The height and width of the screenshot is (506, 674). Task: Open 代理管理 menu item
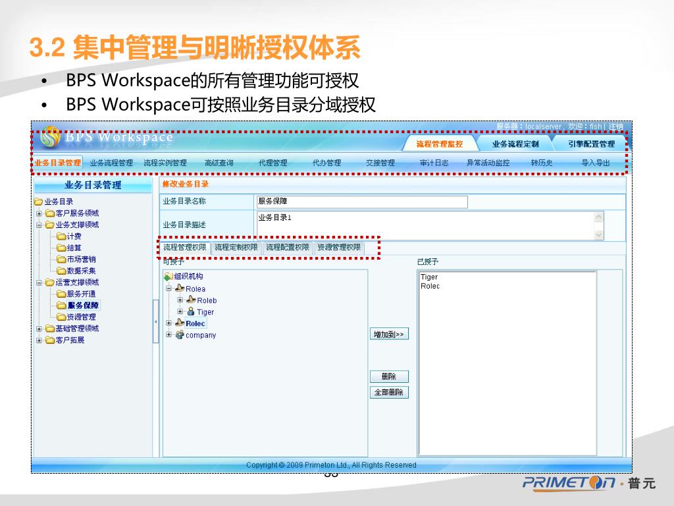(273, 163)
